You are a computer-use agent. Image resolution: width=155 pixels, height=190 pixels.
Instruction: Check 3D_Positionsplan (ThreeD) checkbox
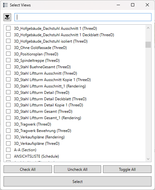8,54
